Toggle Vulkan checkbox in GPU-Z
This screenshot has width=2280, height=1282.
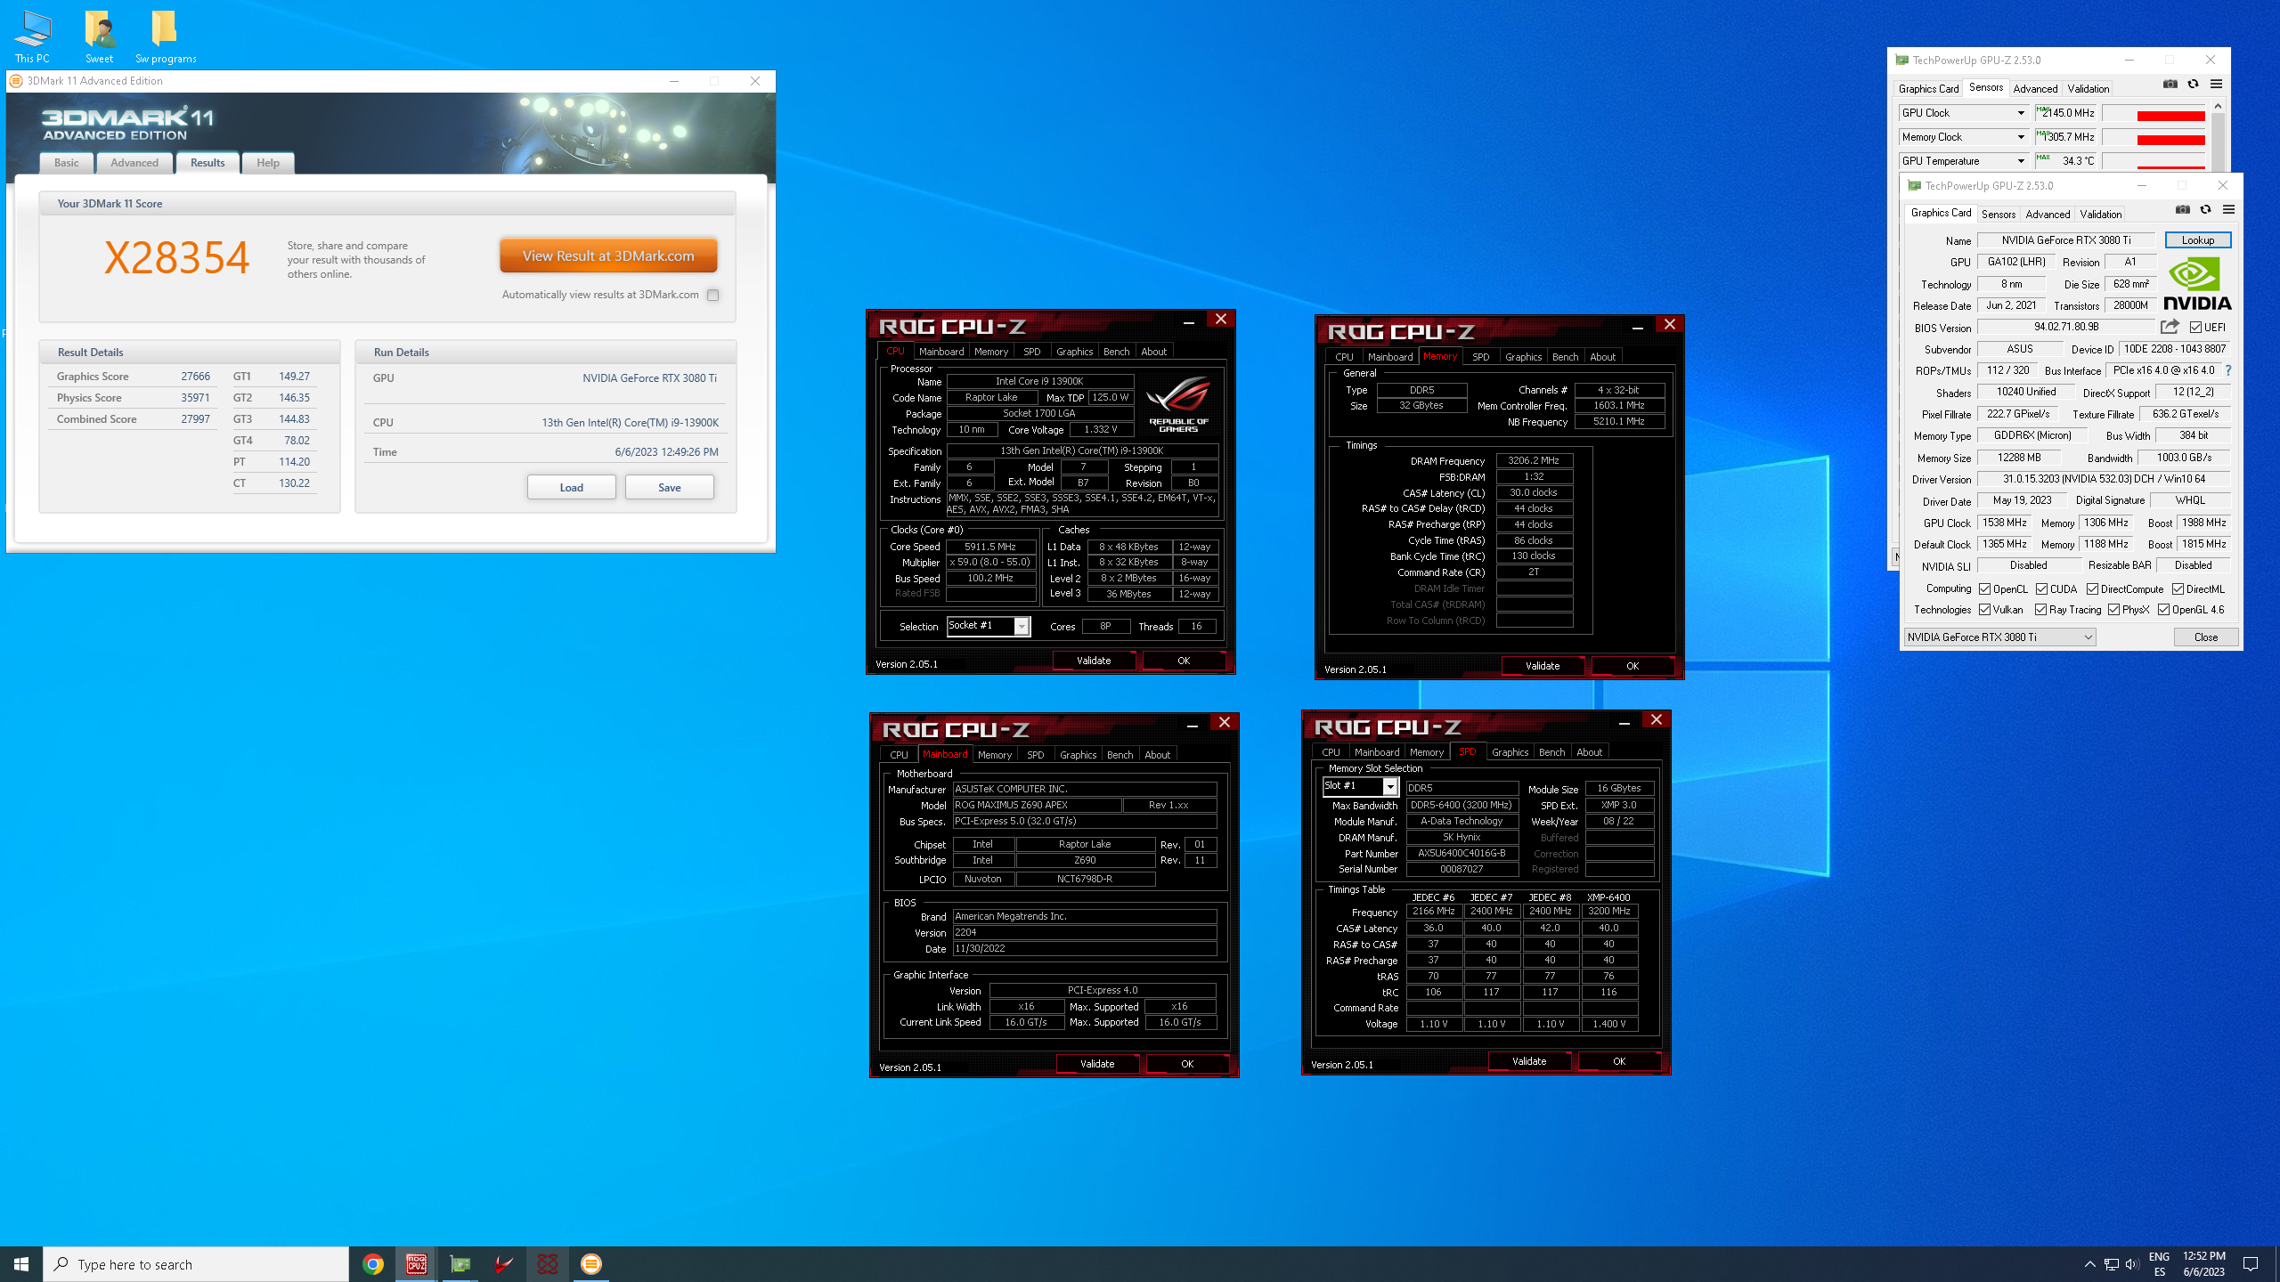coord(1985,610)
